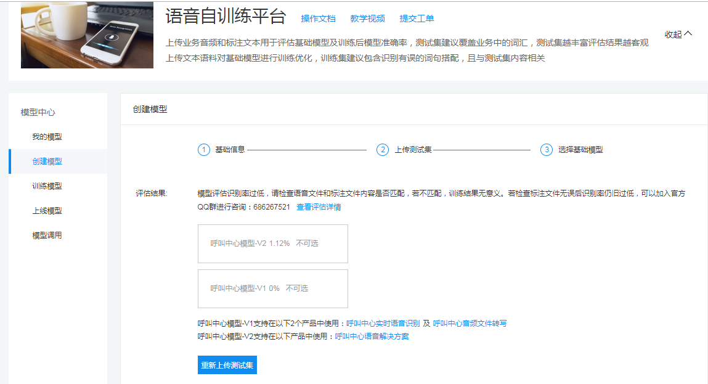Select the 呼叫中心模型-V2 1.12% option box
This screenshot has width=708, height=384.
(273, 243)
